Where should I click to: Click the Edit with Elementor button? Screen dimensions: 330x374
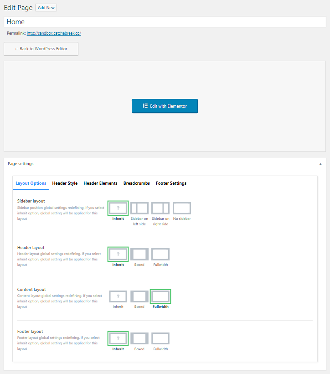point(165,106)
